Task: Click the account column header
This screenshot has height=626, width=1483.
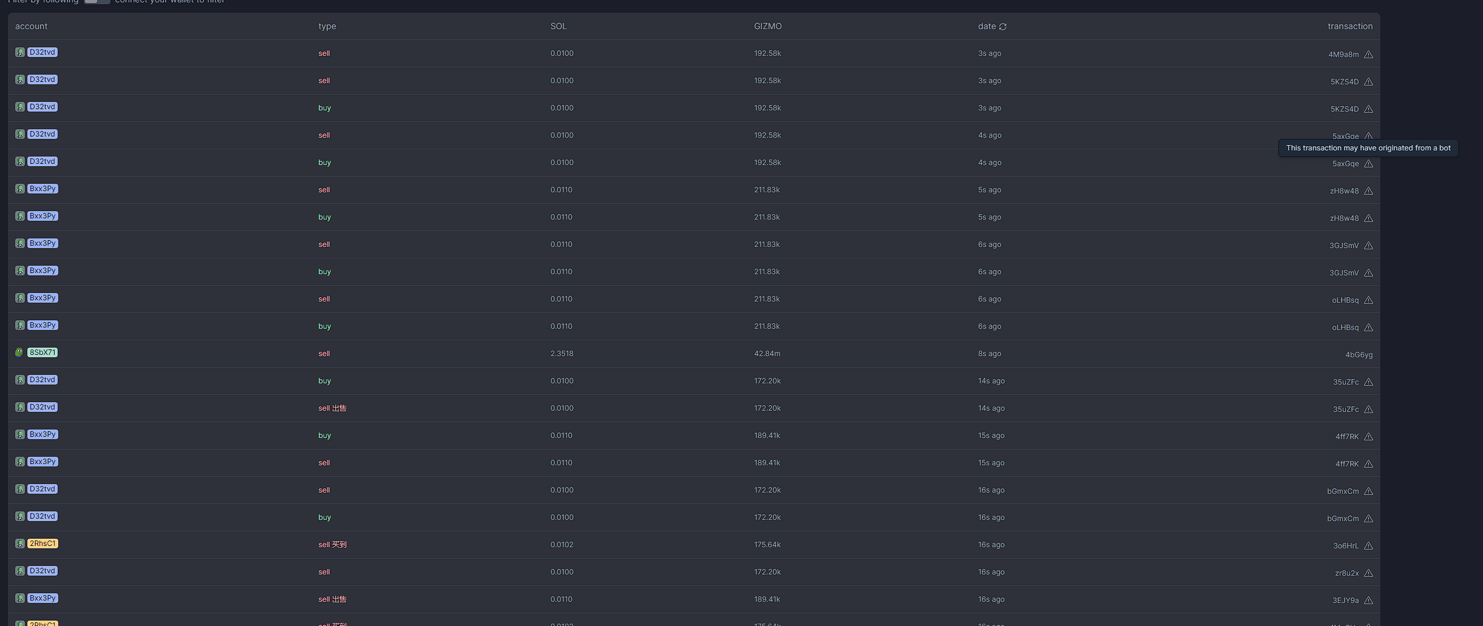Action: point(31,26)
